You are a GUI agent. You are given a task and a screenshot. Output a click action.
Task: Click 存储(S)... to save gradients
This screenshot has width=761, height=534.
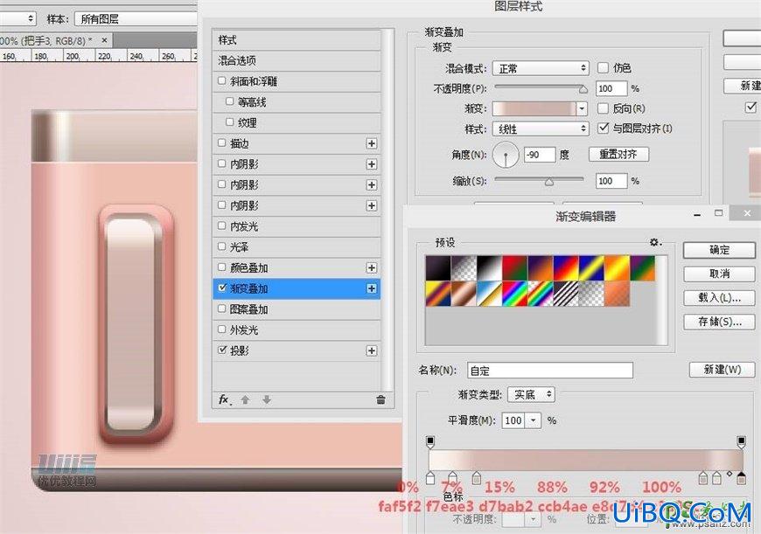point(719,322)
